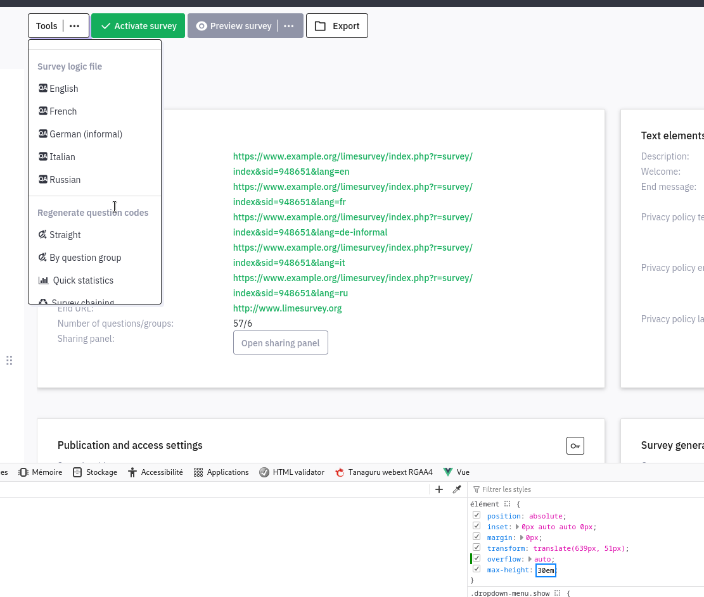704x597 pixels.
Task: Toggle off the overflow CSS declaration
Action: point(477,558)
